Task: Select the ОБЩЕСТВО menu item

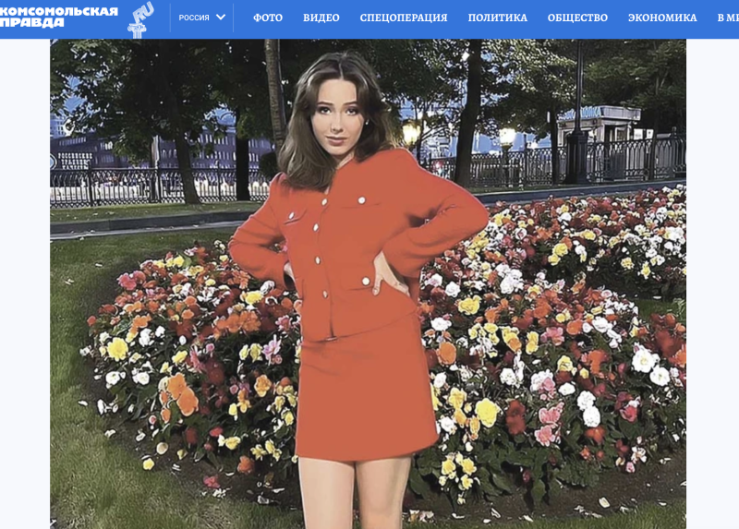Action: 577,18
